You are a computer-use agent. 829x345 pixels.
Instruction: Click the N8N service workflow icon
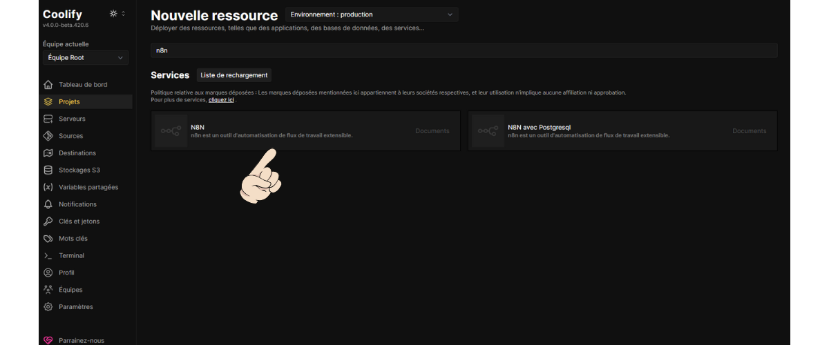click(171, 131)
